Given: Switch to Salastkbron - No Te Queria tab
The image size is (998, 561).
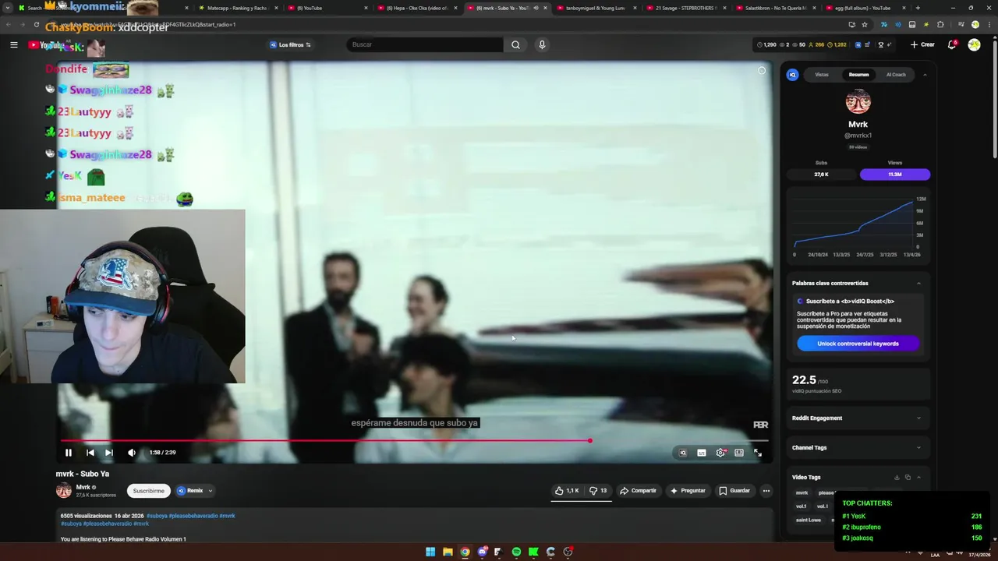Looking at the screenshot, I should (x=773, y=8).
